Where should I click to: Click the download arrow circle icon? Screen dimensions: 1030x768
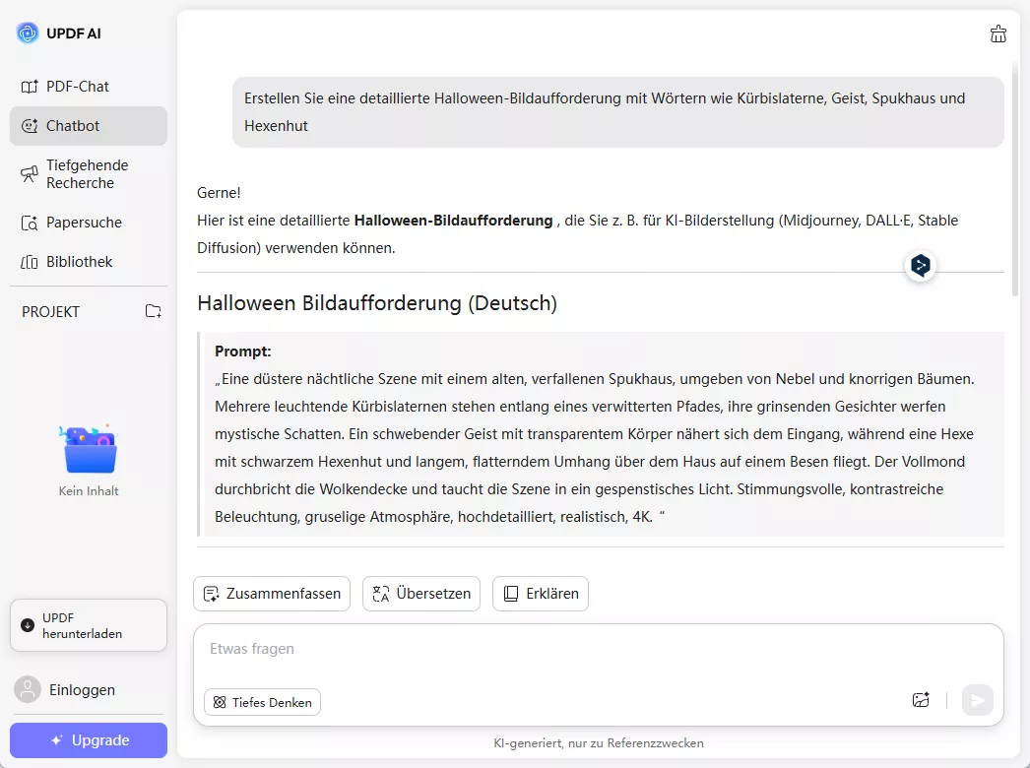(28, 625)
